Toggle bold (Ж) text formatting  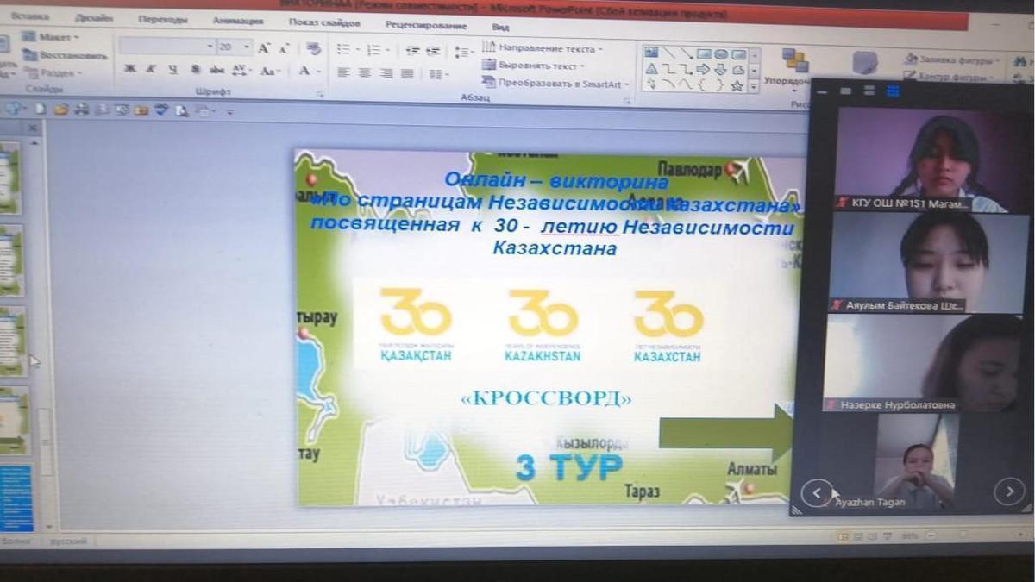129,70
